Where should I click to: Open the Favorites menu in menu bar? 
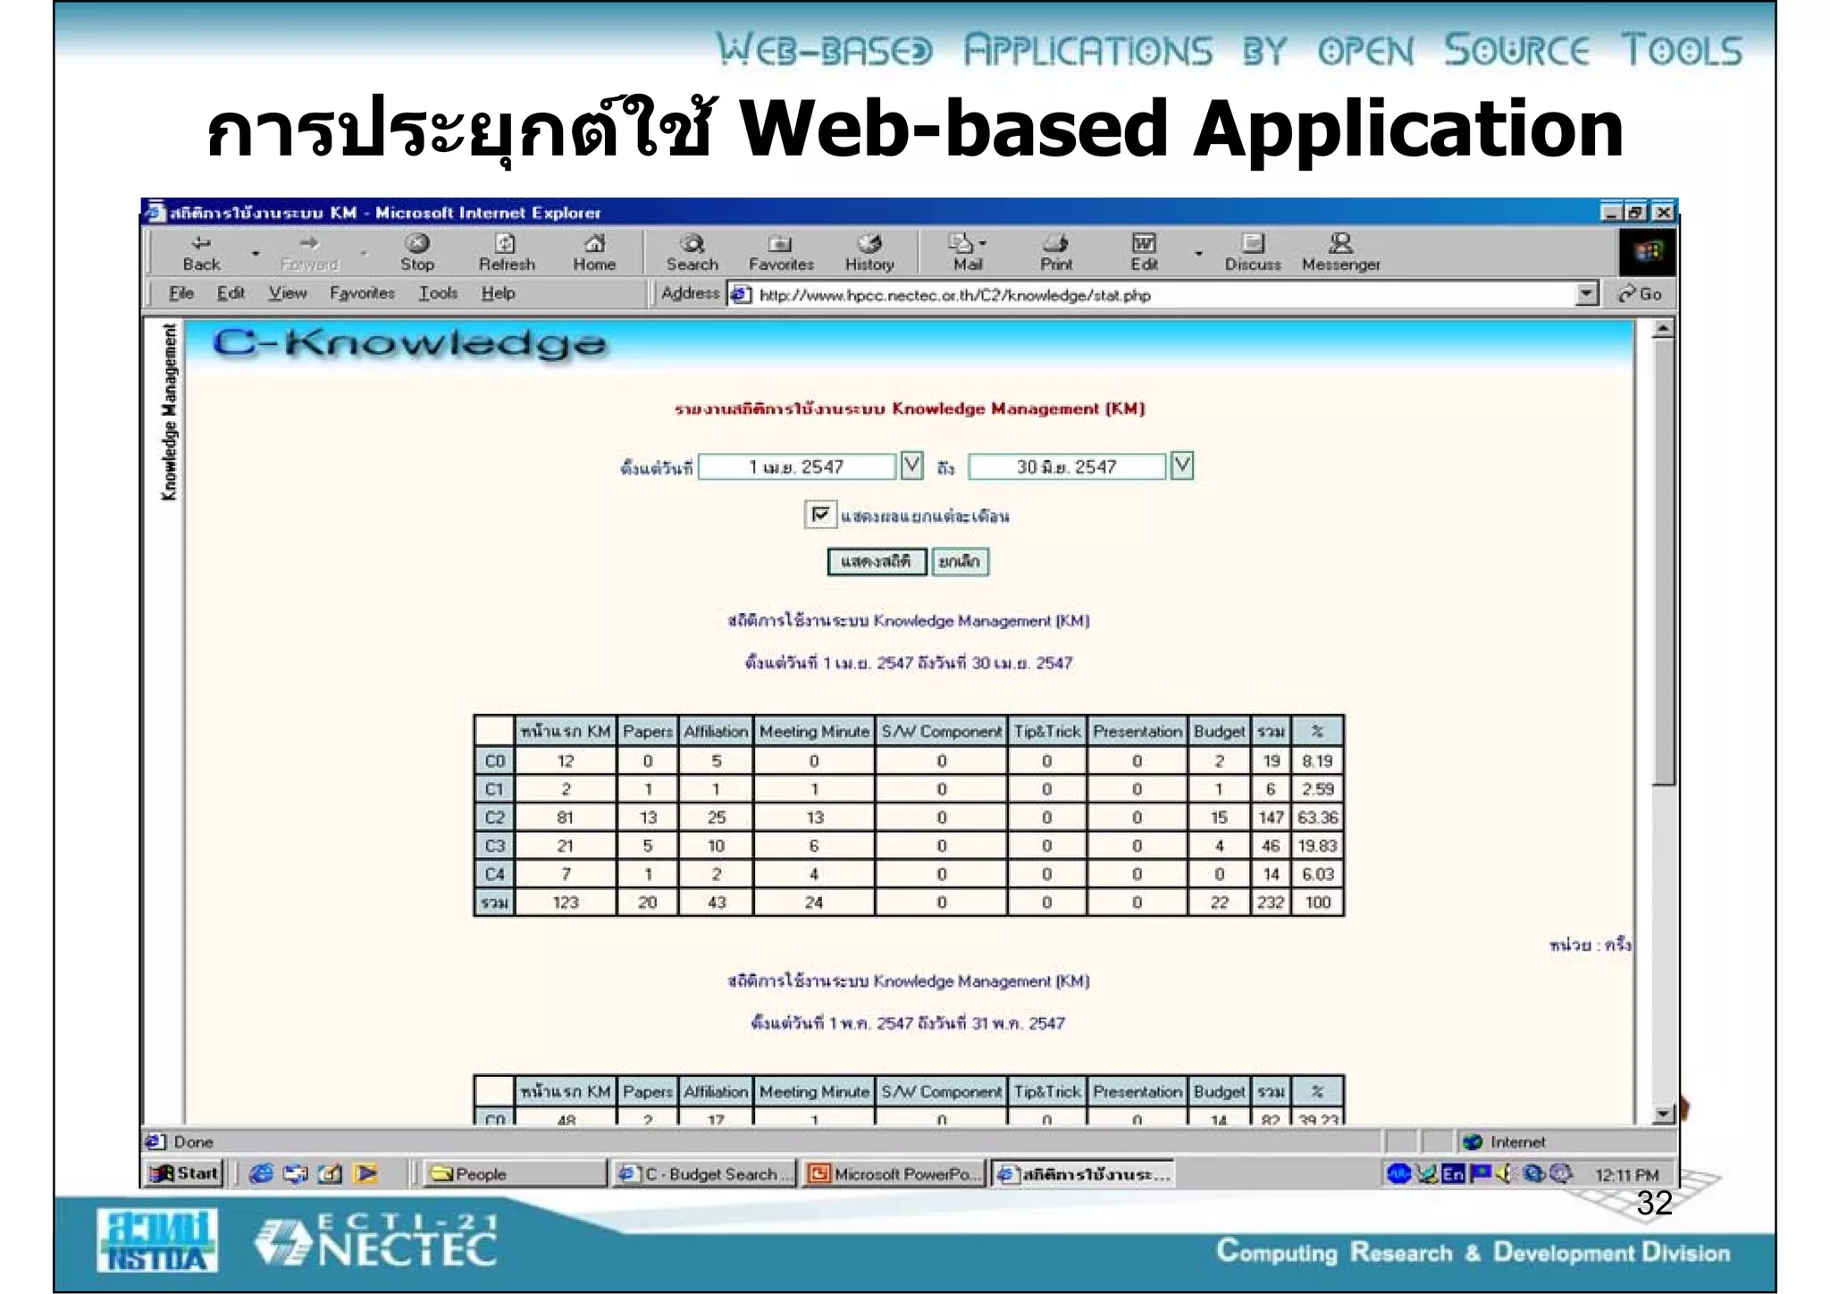click(362, 293)
